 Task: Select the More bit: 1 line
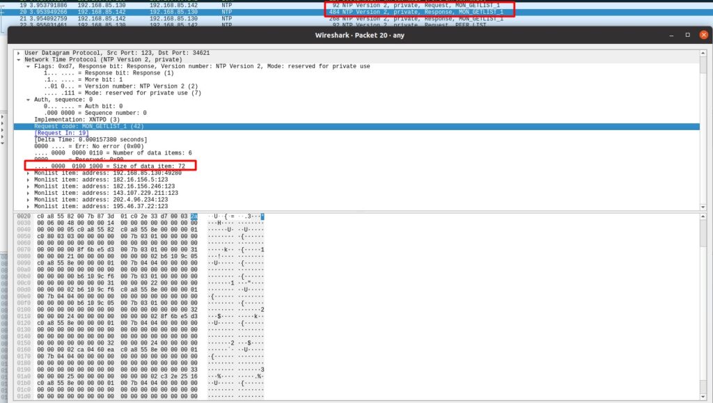click(84, 80)
